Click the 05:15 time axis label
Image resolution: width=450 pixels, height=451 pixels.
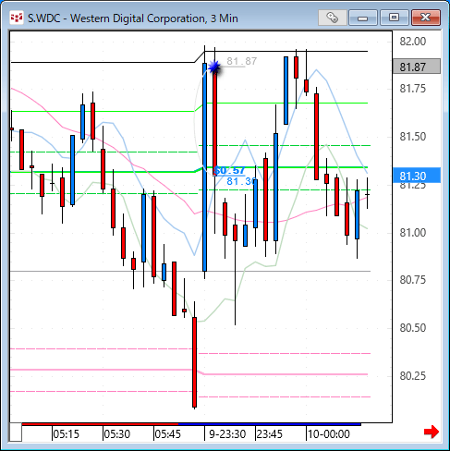pyautogui.click(x=67, y=434)
